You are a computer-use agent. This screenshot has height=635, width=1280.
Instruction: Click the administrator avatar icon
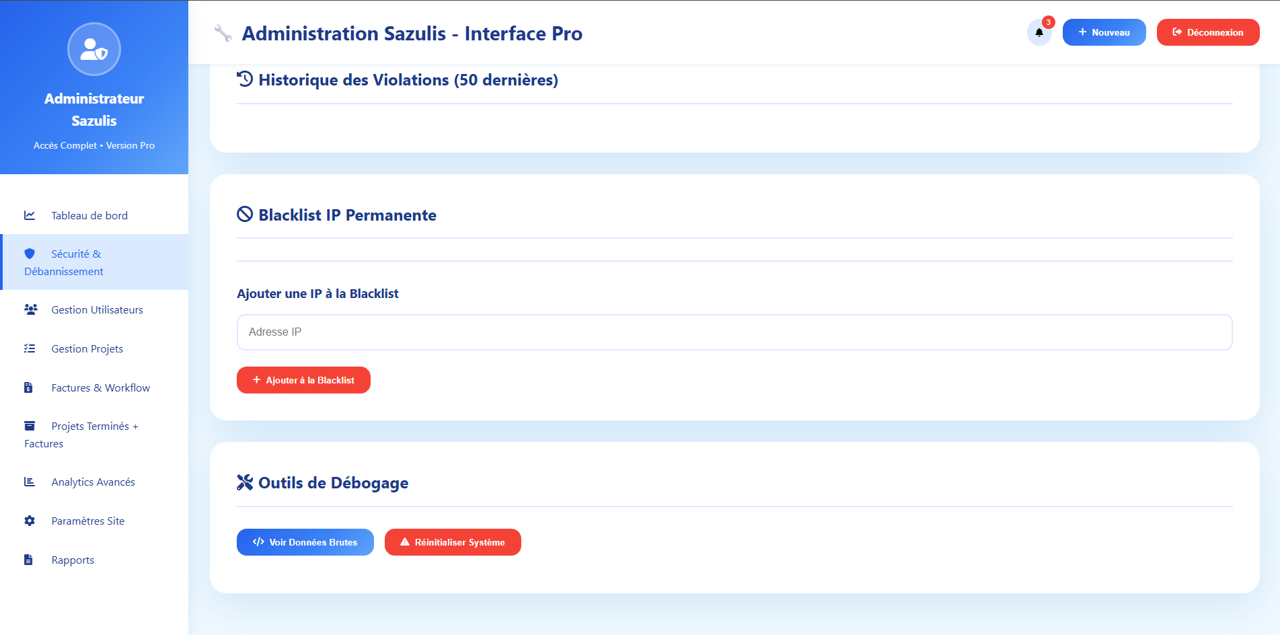pos(94,49)
